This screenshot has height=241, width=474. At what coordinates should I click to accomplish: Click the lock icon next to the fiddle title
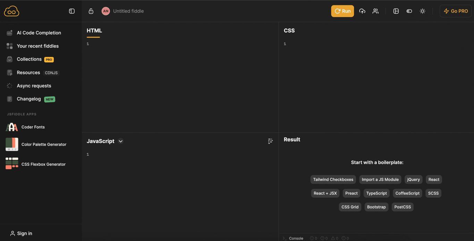91,11
